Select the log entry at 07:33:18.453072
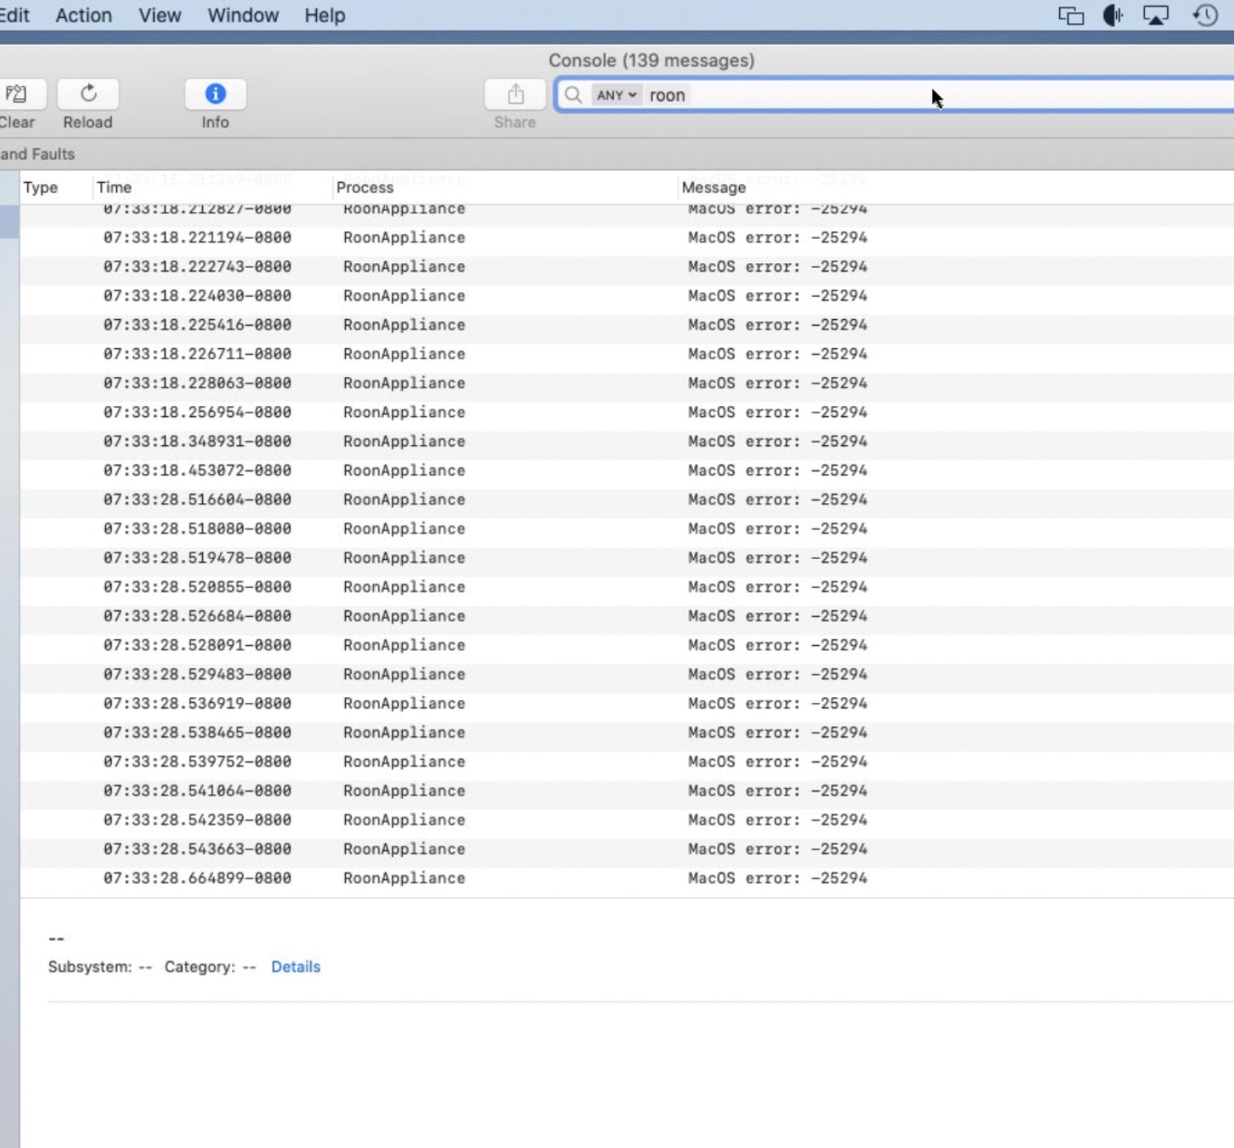The image size is (1234, 1148). click(x=481, y=471)
